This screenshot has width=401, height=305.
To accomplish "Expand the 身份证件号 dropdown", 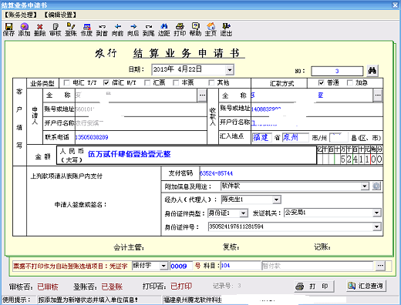I will click(x=376, y=226).
